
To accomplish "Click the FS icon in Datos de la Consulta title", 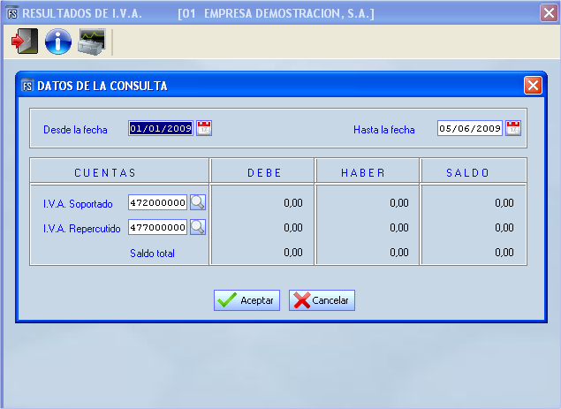I will point(27,86).
